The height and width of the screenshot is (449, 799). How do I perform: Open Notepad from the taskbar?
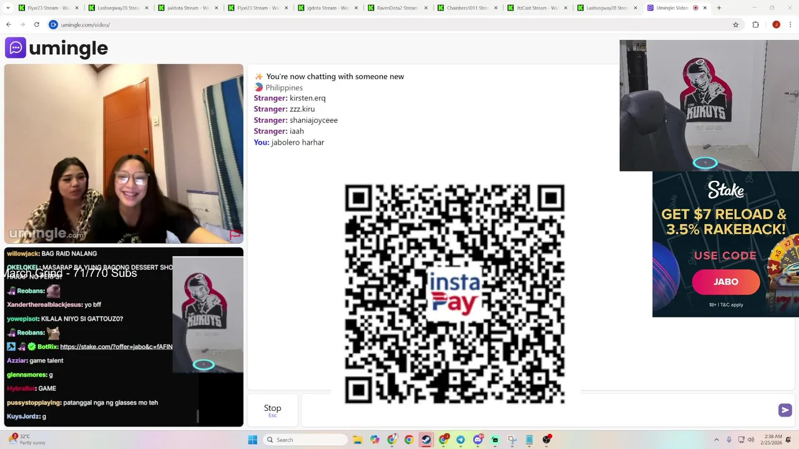pyautogui.click(x=529, y=440)
